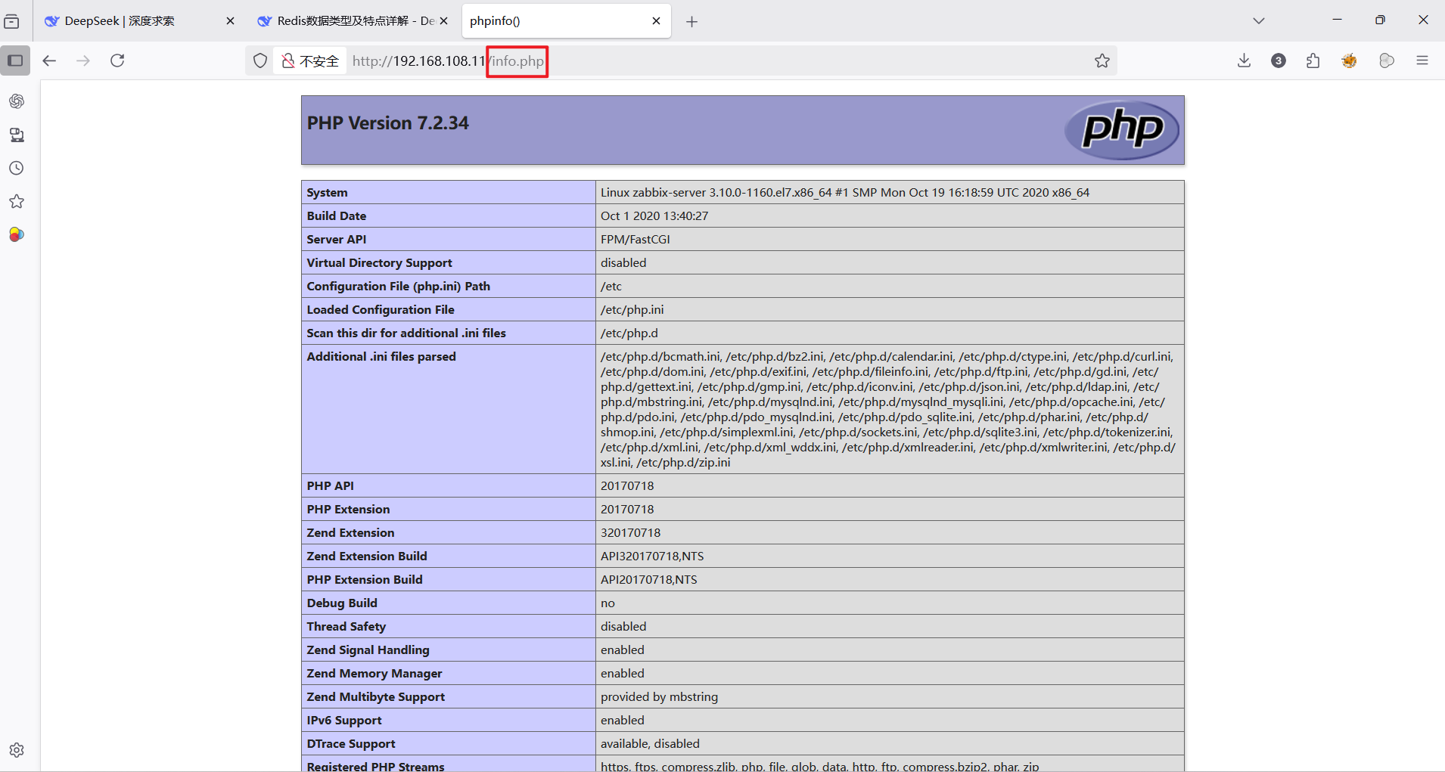Open the downloads panel
Image resolution: width=1445 pixels, height=772 pixels.
1244,60
